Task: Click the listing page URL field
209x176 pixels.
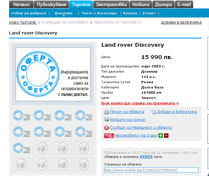Action: (151, 170)
